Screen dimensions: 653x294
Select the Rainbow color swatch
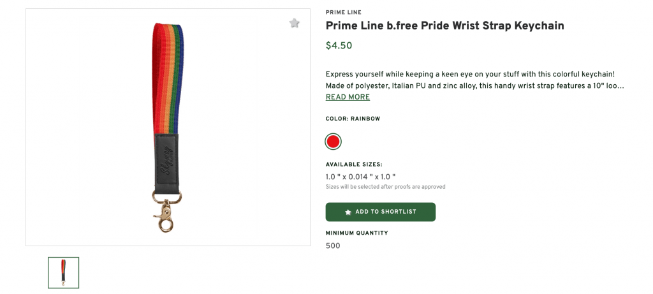[x=333, y=142]
